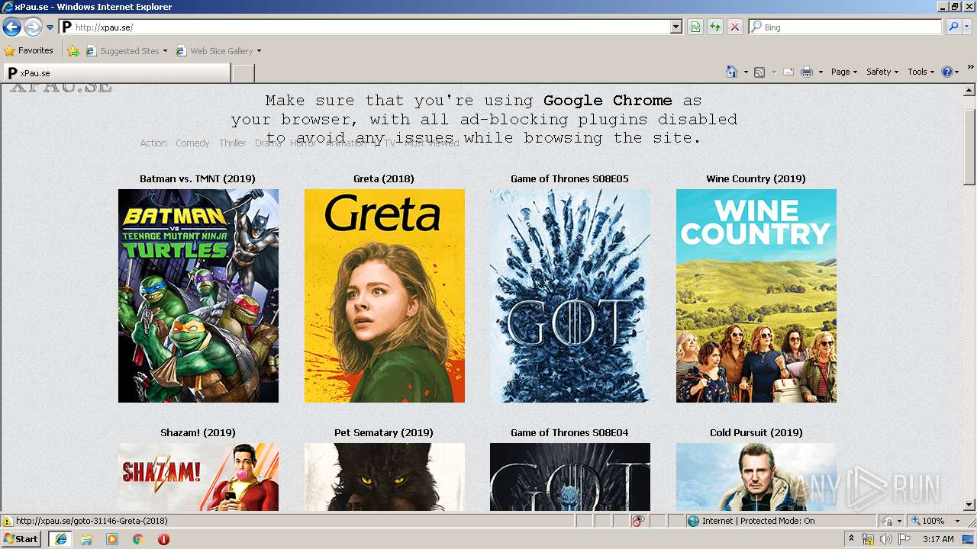Open the Suggested Sites link
The width and height of the screenshot is (977, 549).
pyautogui.click(x=127, y=51)
